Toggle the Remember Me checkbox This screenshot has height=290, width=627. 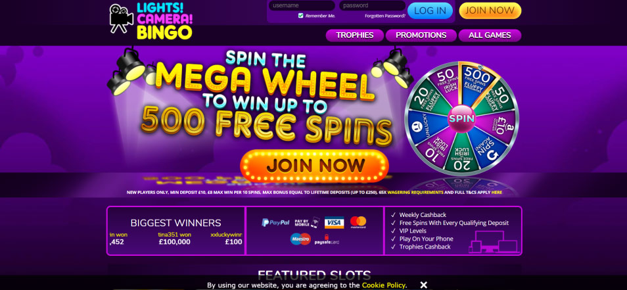[301, 16]
